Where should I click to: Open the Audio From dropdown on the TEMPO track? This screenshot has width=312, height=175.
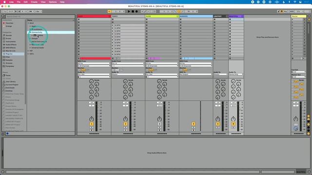coord(128,63)
